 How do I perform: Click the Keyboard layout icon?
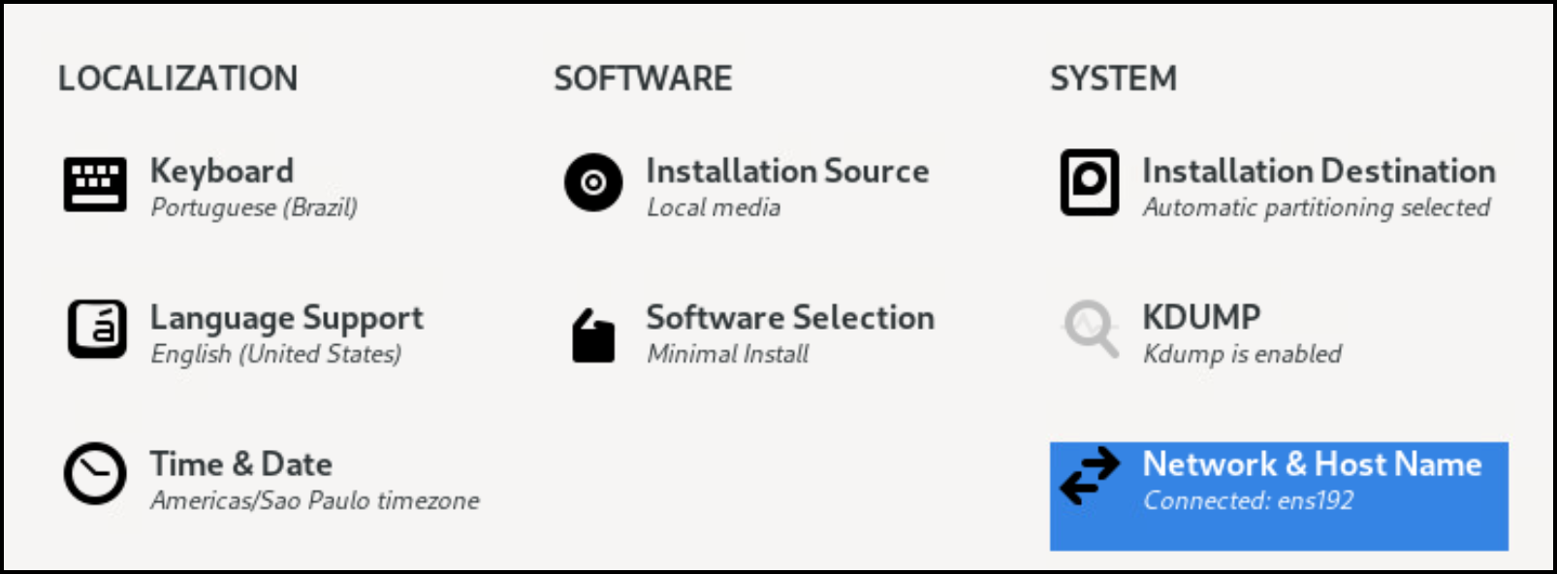click(95, 184)
